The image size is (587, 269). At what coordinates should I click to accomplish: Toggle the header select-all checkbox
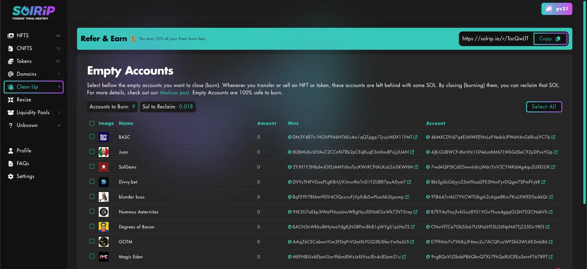[92, 123]
